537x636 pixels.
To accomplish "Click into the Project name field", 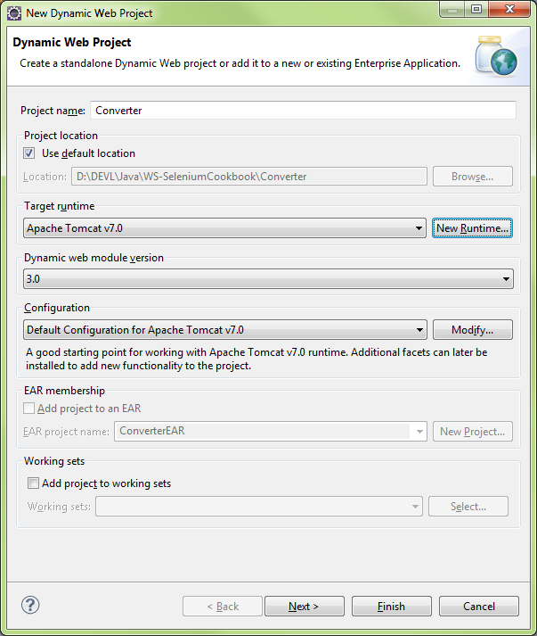I will [x=303, y=111].
